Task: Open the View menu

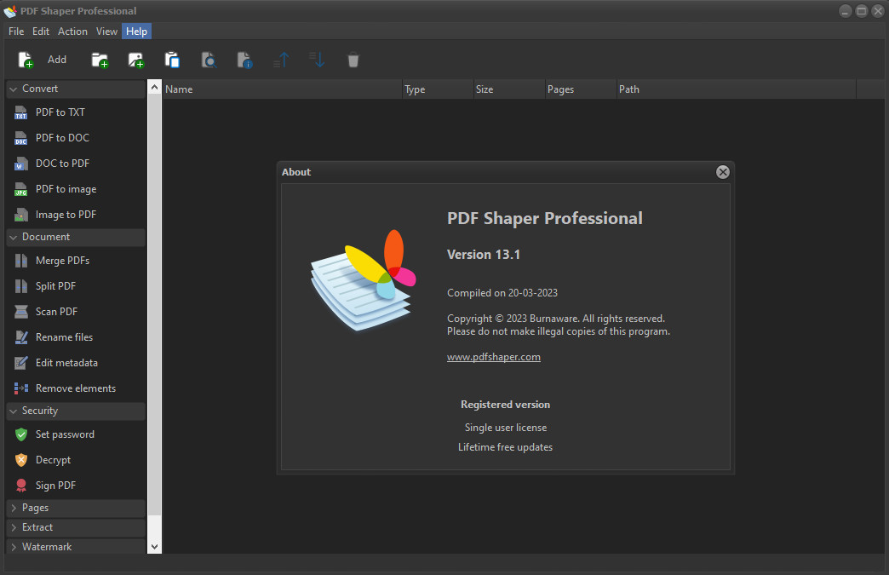Action: 106,32
